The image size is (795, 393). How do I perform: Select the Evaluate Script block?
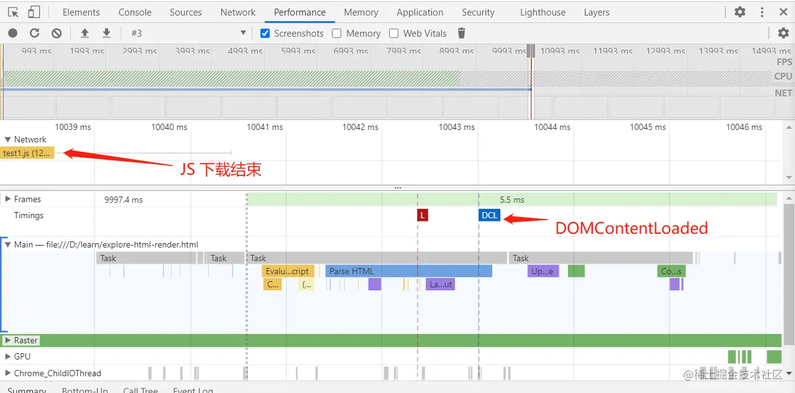[288, 271]
